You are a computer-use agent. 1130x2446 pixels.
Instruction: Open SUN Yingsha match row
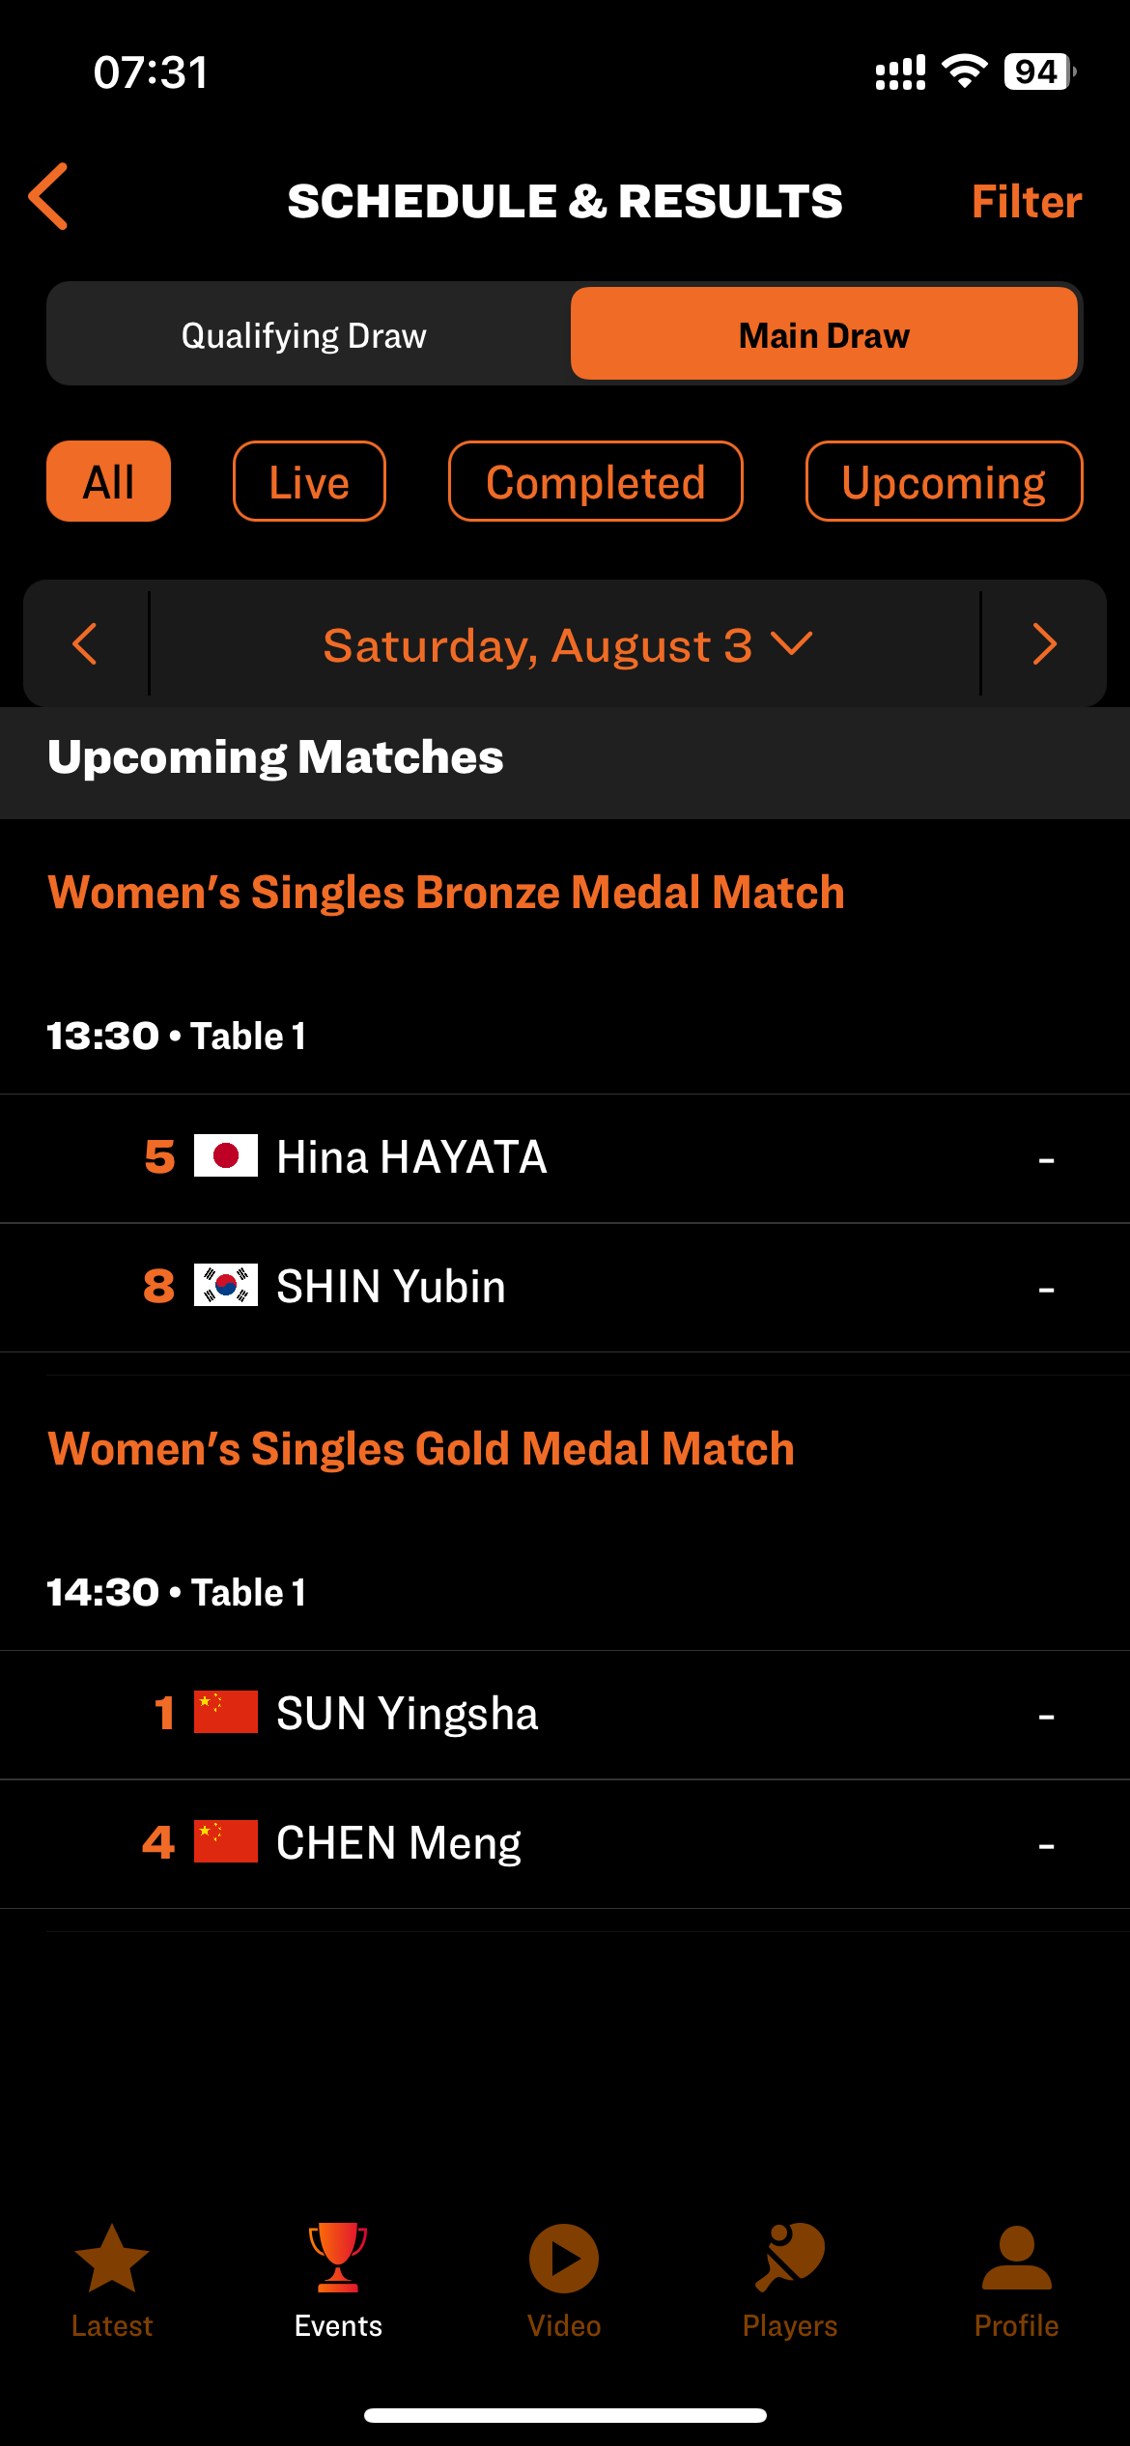click(565, 1714)
